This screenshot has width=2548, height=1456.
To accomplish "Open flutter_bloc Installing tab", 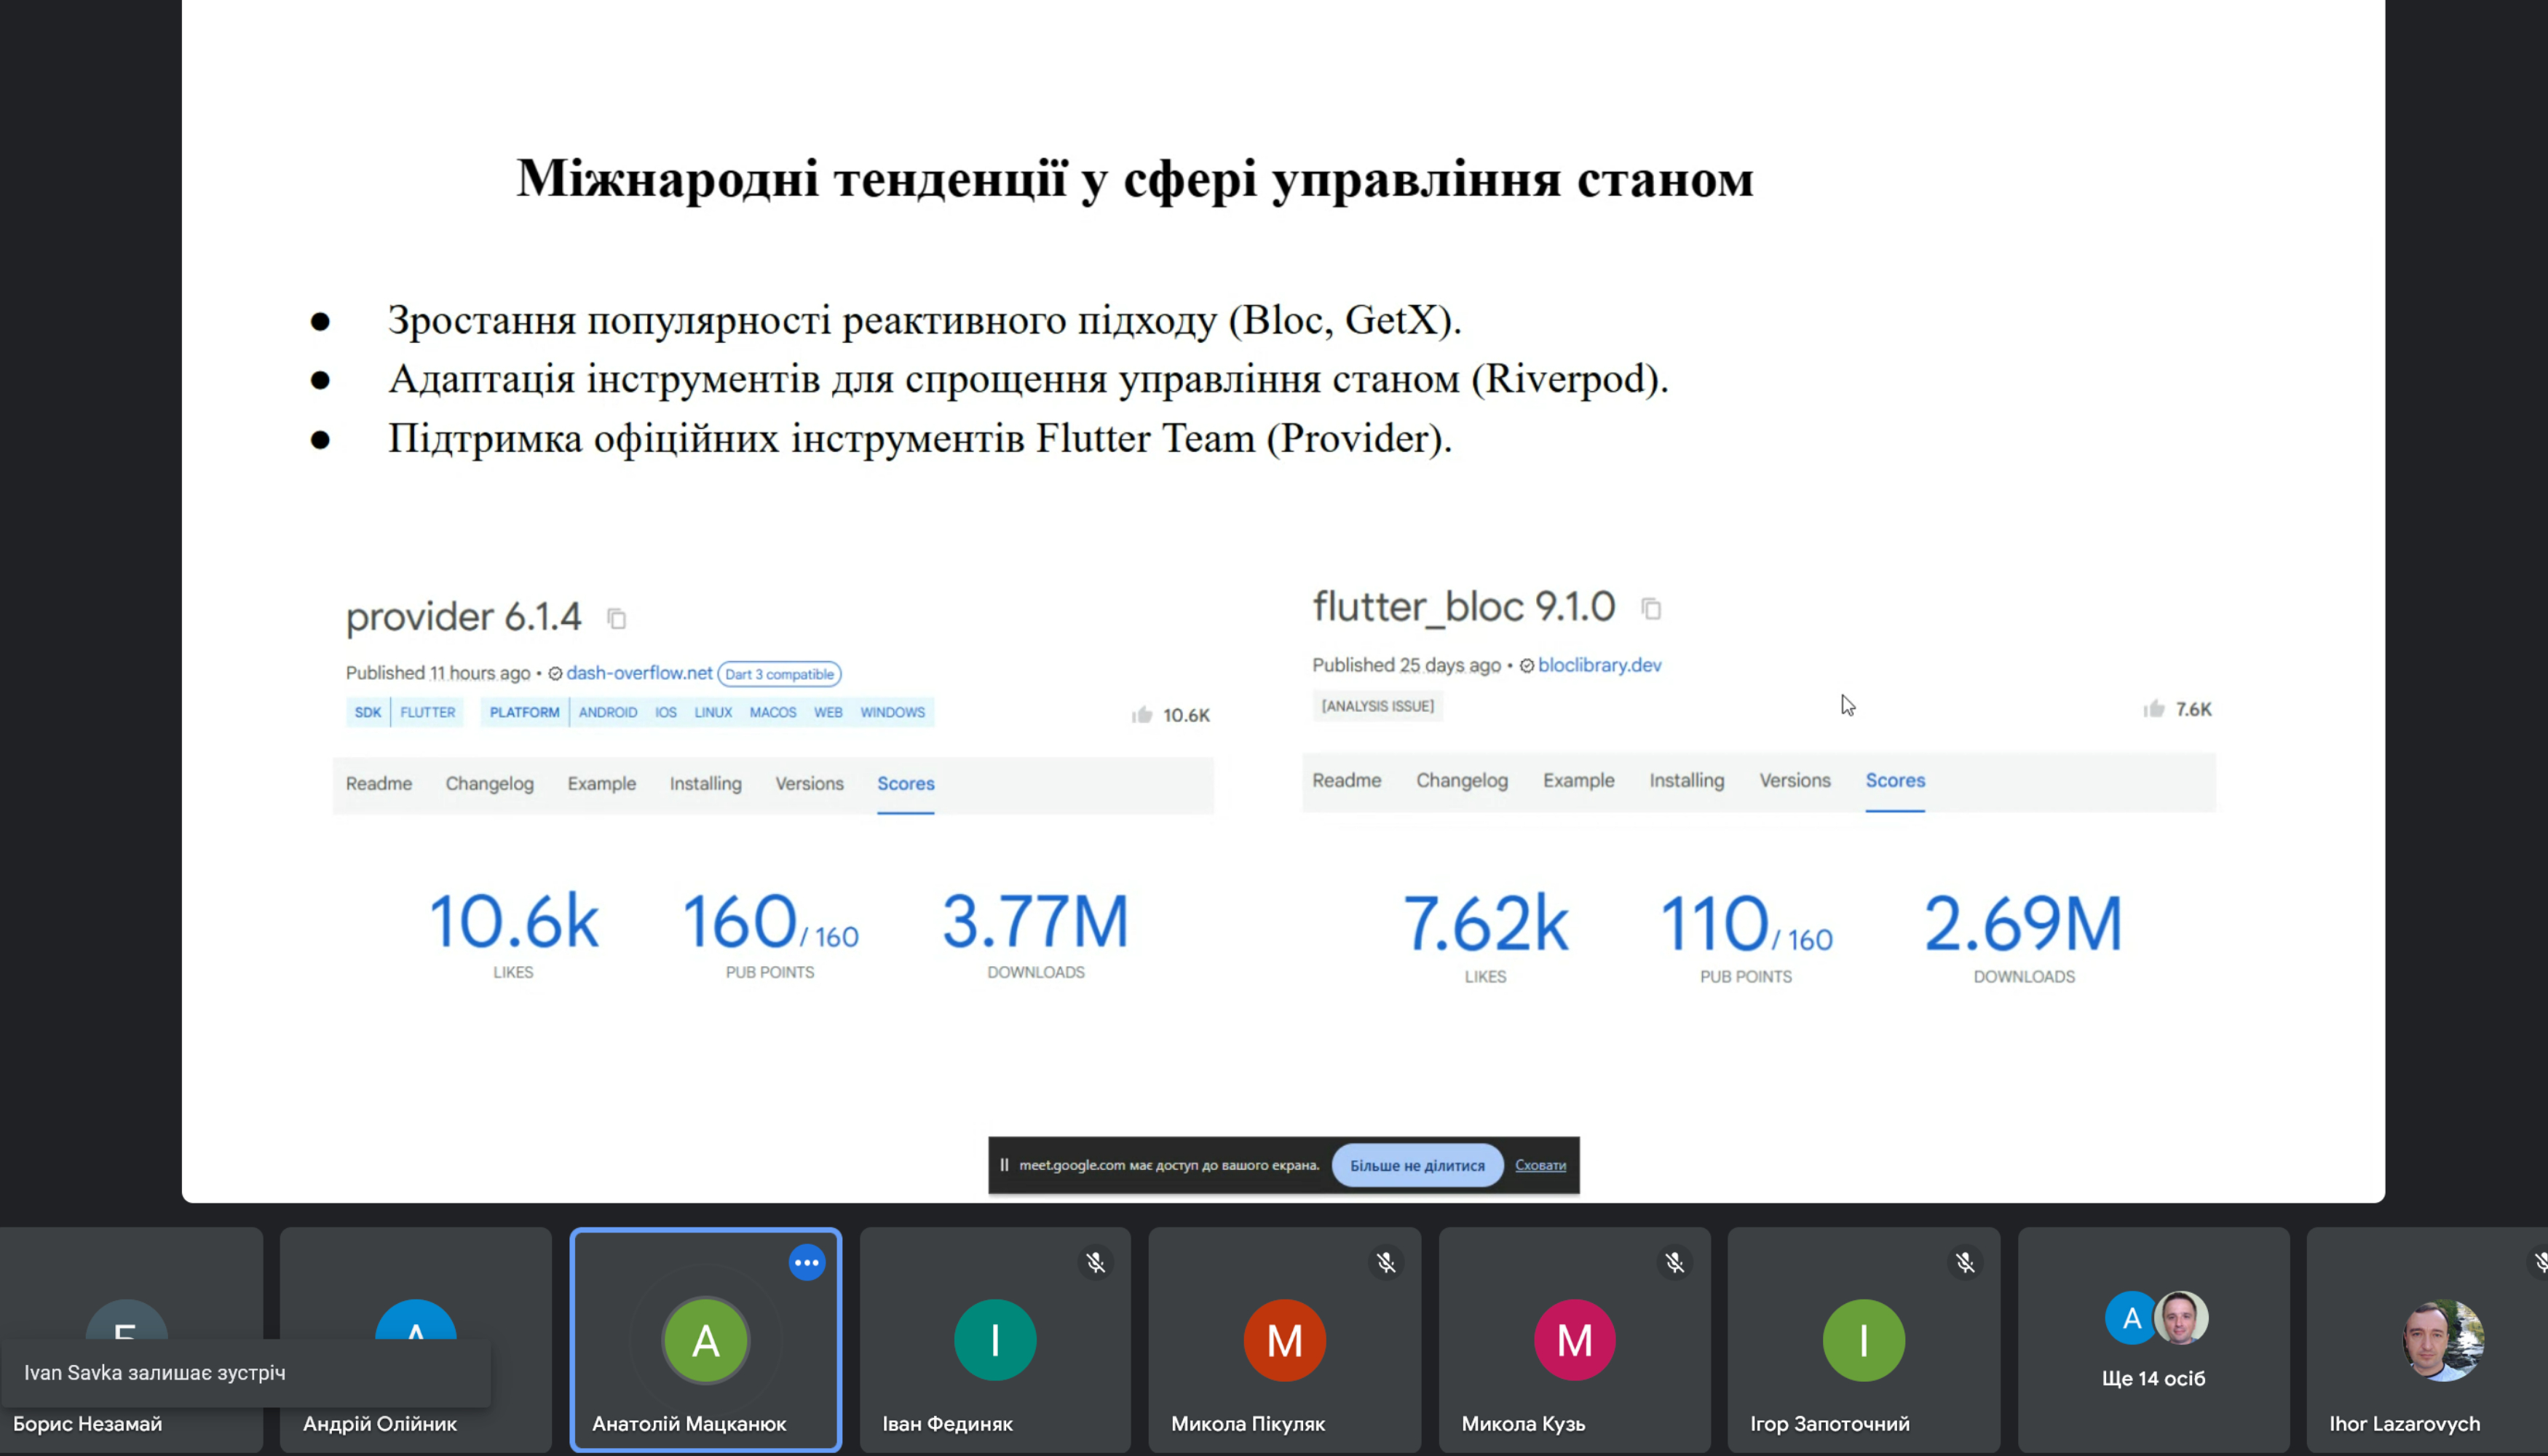I will 1686,780.
